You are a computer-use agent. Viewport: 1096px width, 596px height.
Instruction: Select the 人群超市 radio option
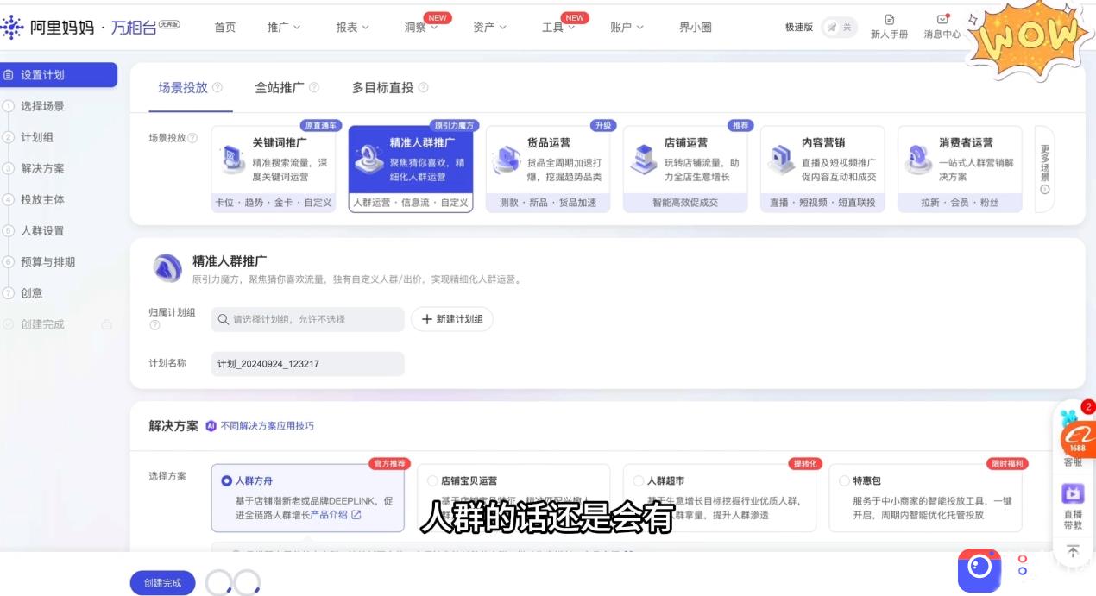point(639,481)
